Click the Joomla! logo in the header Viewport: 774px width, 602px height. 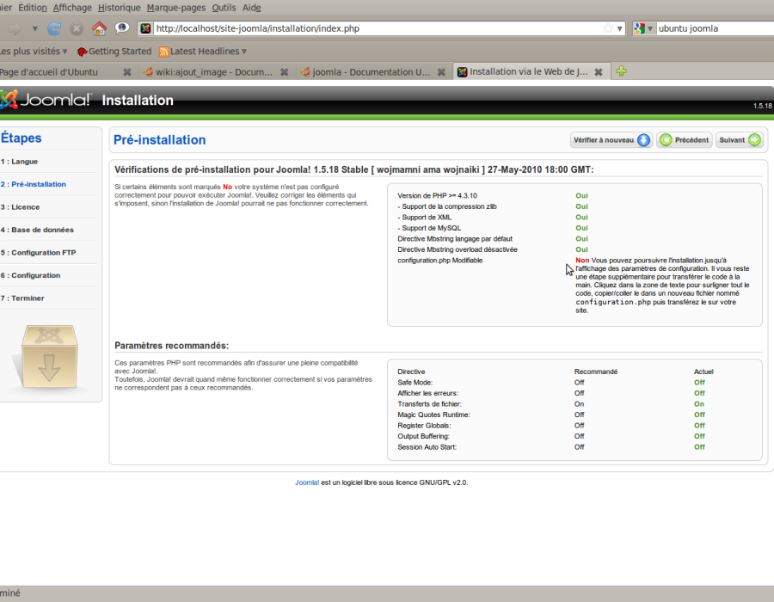[x=46, y=100]
